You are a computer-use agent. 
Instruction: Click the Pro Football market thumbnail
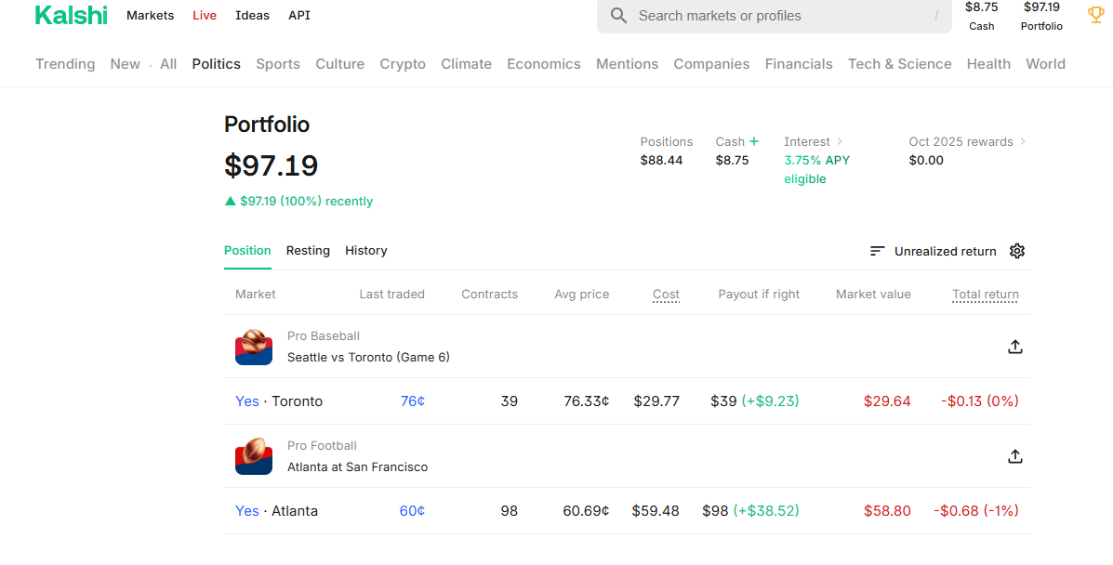pos(253,456)
